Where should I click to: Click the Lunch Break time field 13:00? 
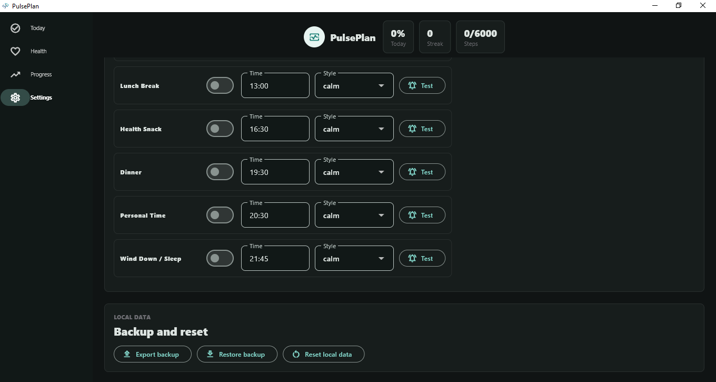275,85
